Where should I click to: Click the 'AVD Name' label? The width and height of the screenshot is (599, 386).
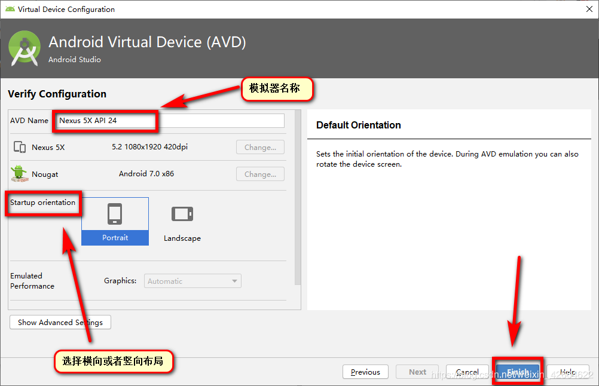tap(29, 121)
